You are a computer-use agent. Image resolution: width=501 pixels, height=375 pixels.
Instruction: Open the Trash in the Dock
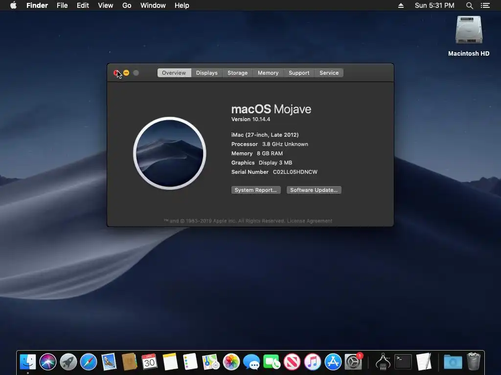(x=474, y=362)
